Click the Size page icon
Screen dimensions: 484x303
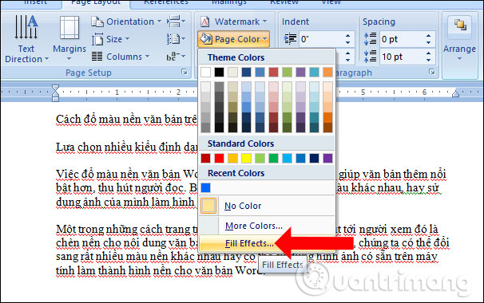[x=97, y=39]
